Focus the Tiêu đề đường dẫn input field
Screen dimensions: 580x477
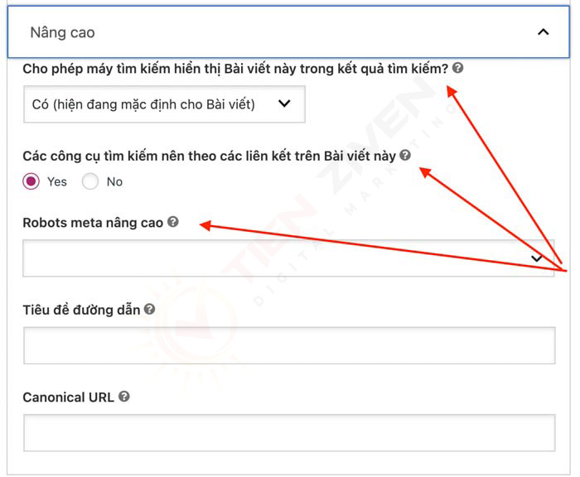point(289,345)
